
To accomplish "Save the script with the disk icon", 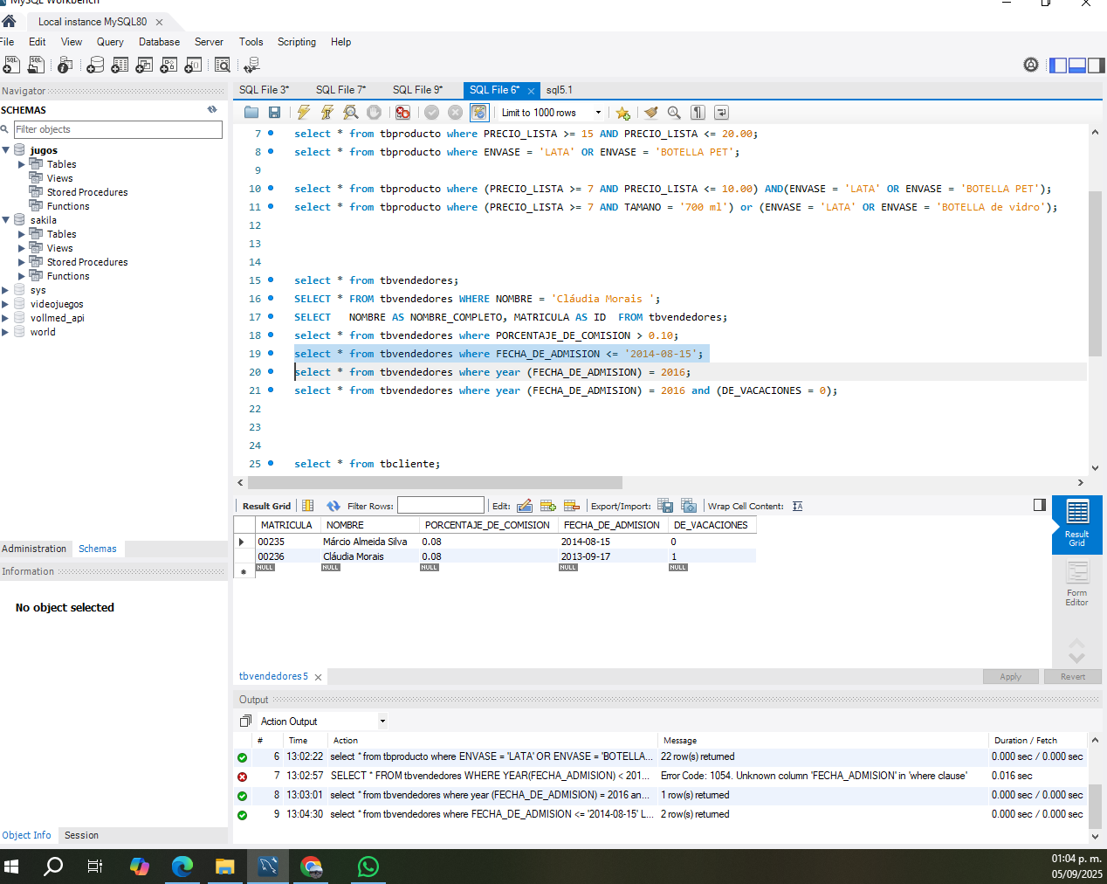I will pos(274,113).
